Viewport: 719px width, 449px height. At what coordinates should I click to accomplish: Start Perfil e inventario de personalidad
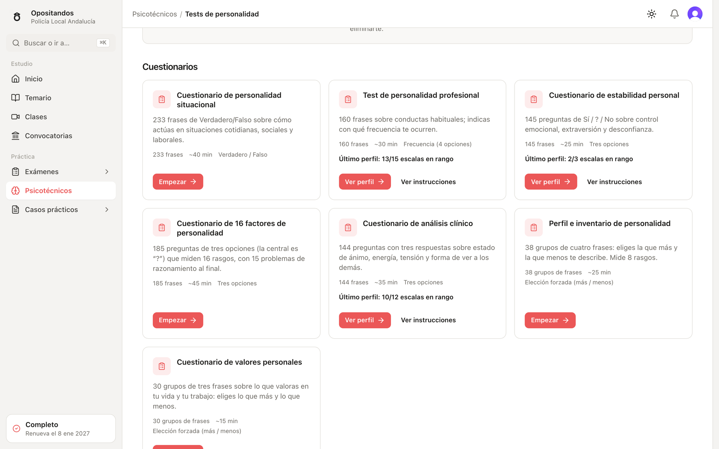coord(550,320)
